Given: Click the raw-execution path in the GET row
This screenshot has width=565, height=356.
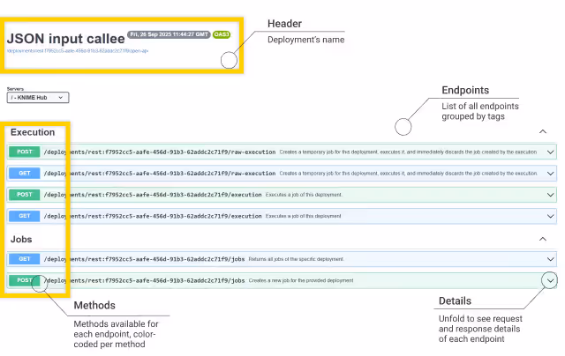Looking at the screenshot, I should (160, 174).
